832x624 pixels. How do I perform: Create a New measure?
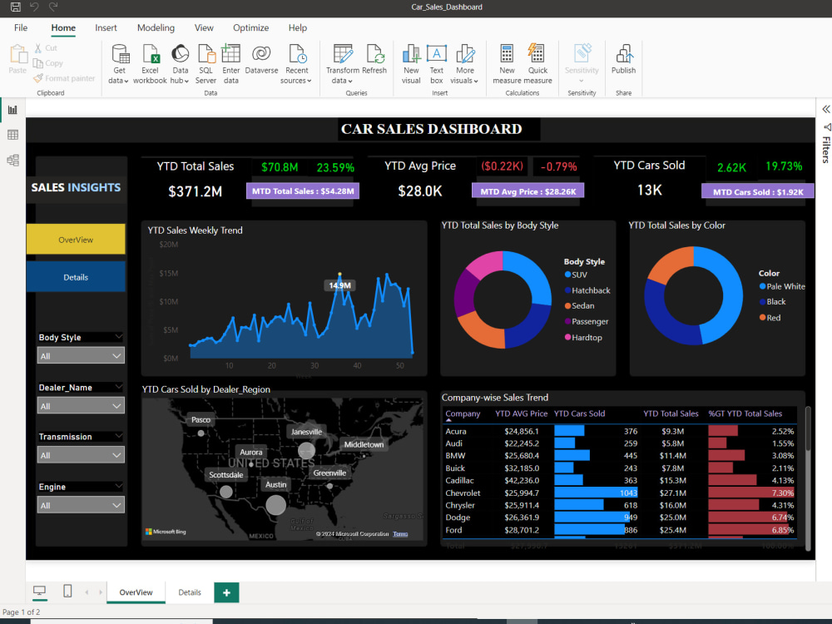[507, 65]
